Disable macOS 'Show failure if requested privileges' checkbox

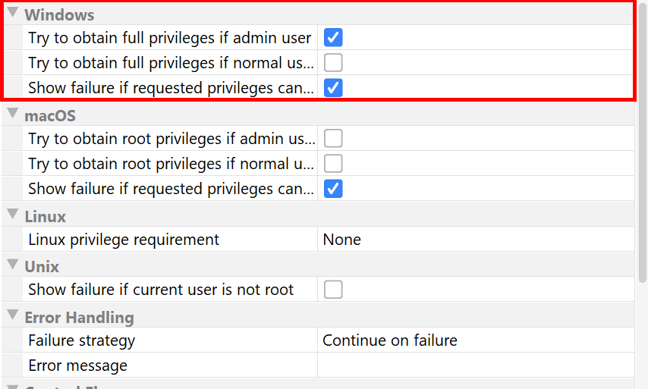(333, 189)
